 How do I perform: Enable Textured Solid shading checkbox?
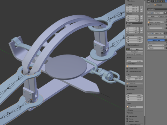point(127,116)
